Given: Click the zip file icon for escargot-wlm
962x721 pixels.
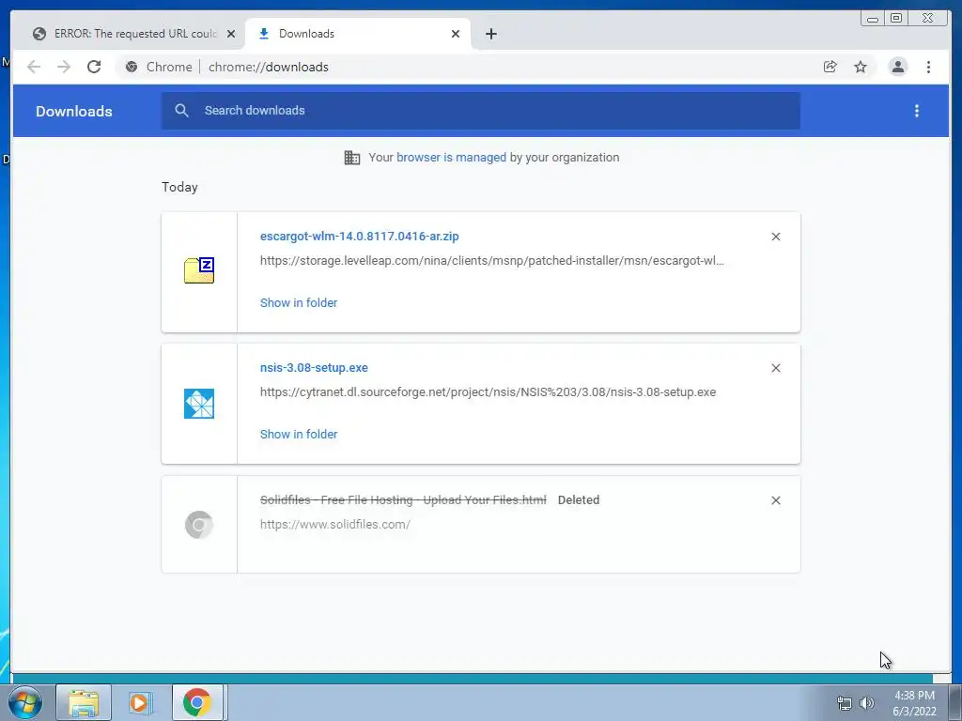Looking at the screenshot, I should click(x=199, y=270).
